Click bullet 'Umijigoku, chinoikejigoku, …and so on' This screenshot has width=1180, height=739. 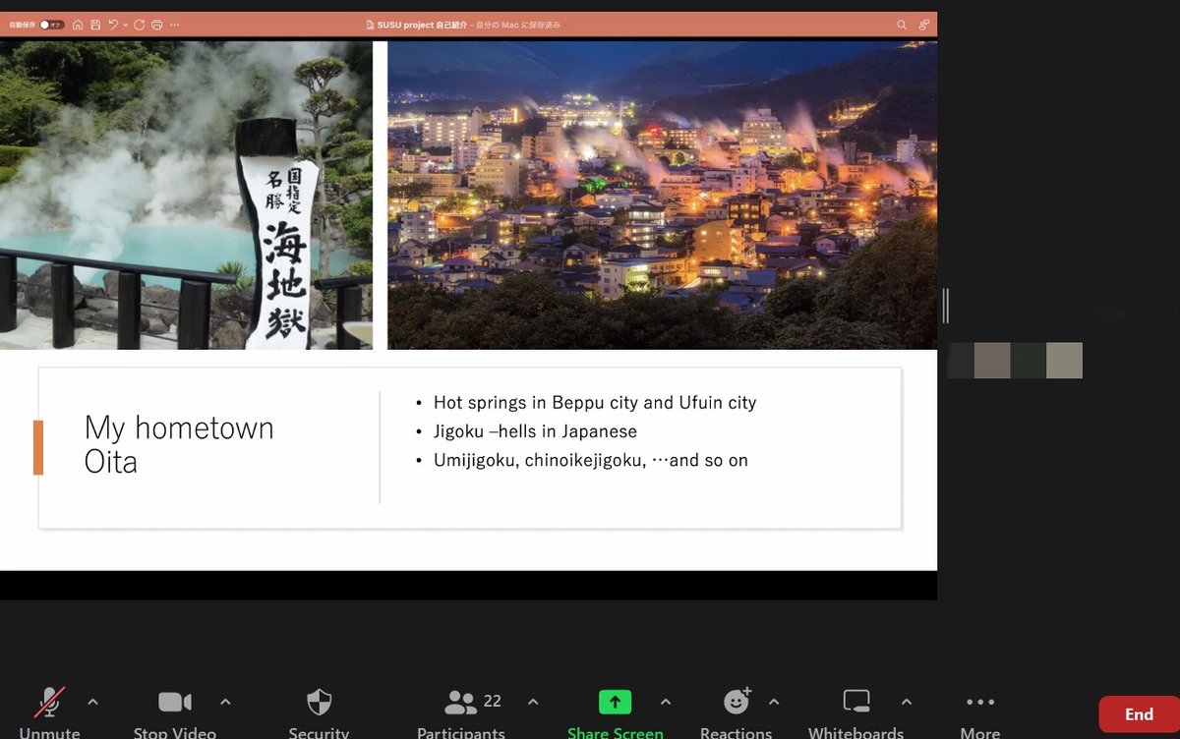click(x=591, y=459)
